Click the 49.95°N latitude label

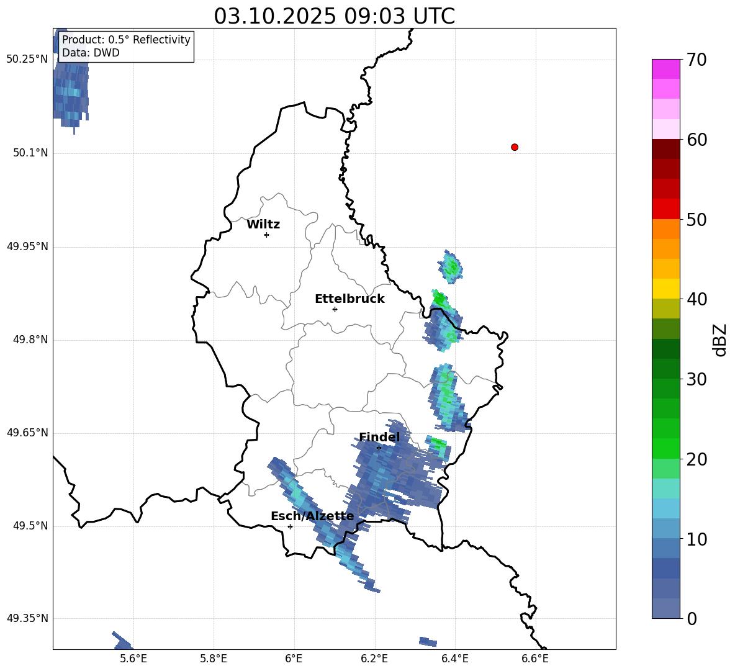tap(27, 246)
